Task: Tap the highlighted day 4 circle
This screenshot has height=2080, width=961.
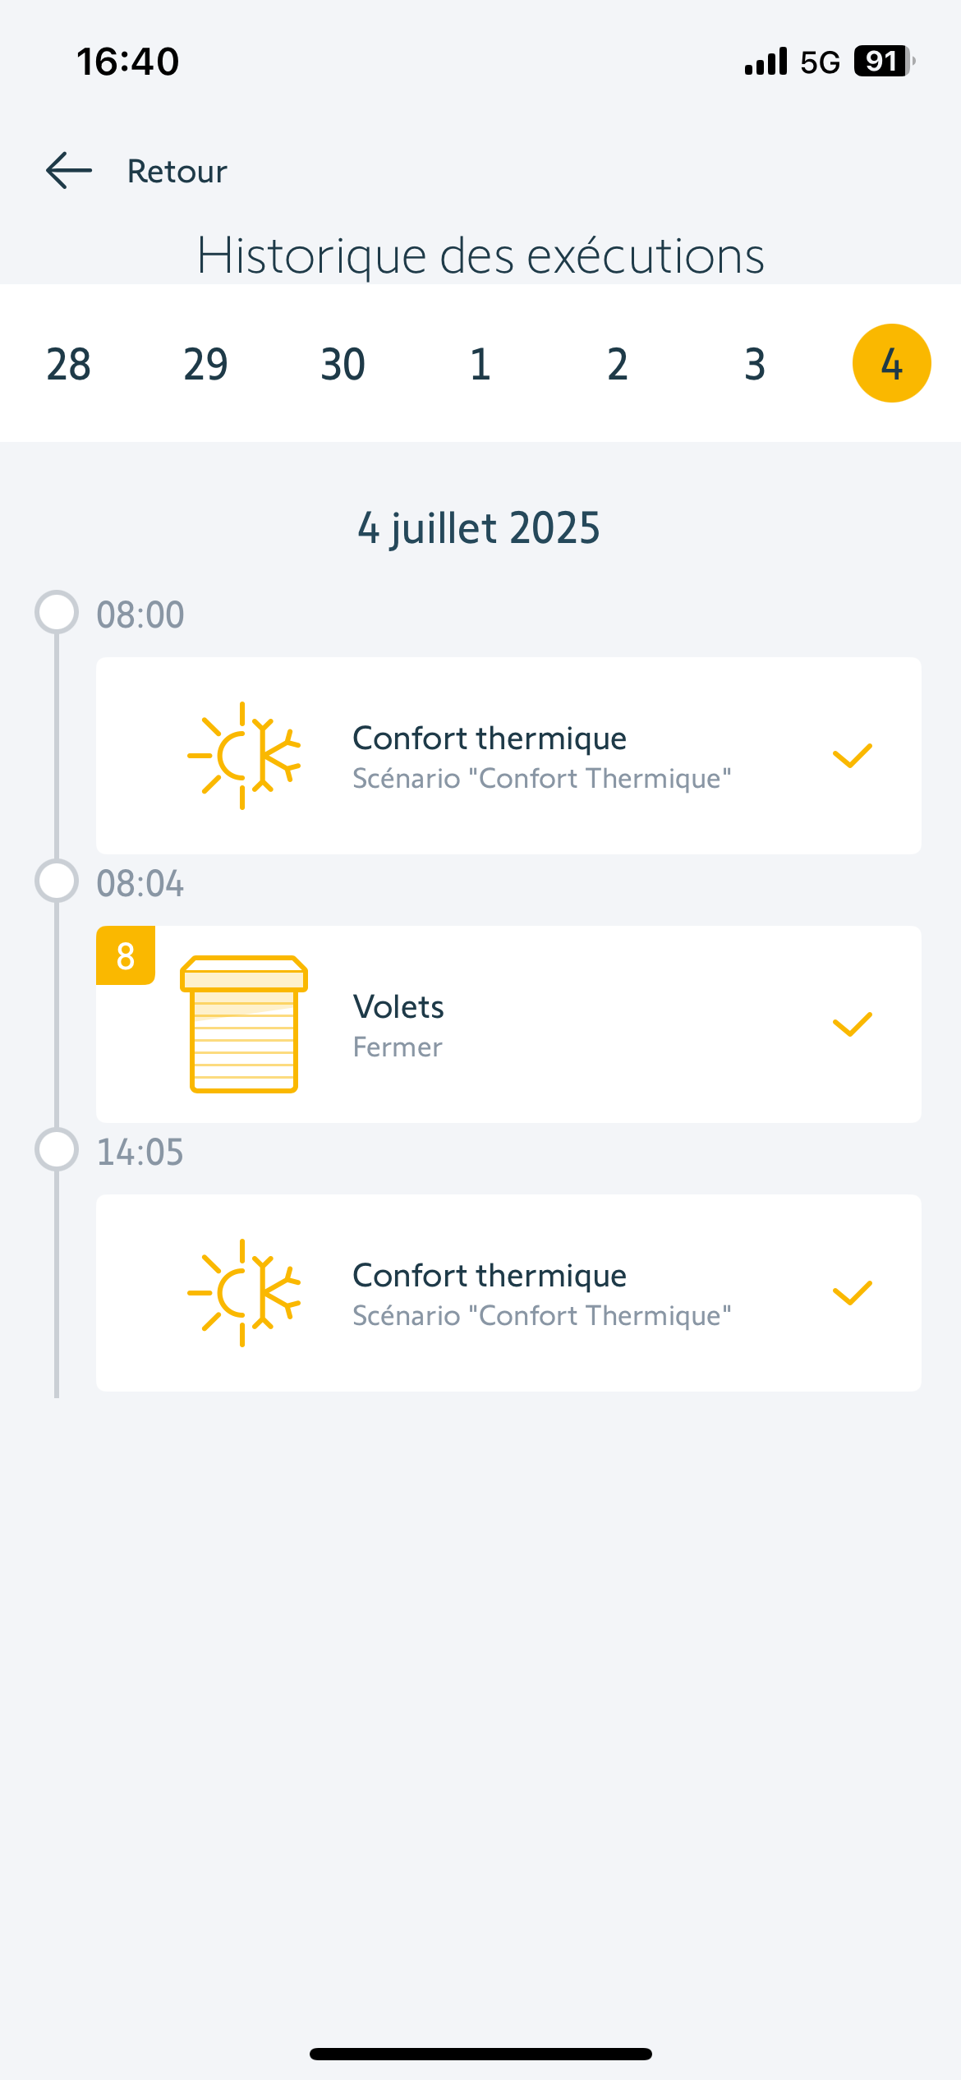Action: pos(891,363)
